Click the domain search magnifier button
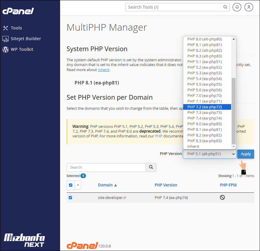The height and width of the screenshot is (251, 260). point(151,167)
